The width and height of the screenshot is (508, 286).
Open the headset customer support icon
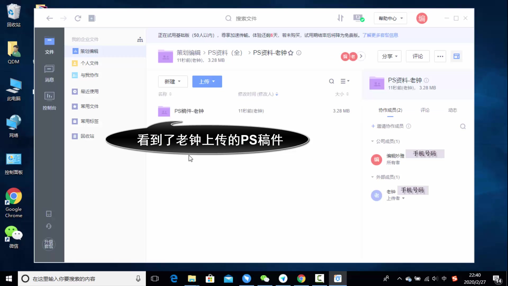[x=49, y=226]
